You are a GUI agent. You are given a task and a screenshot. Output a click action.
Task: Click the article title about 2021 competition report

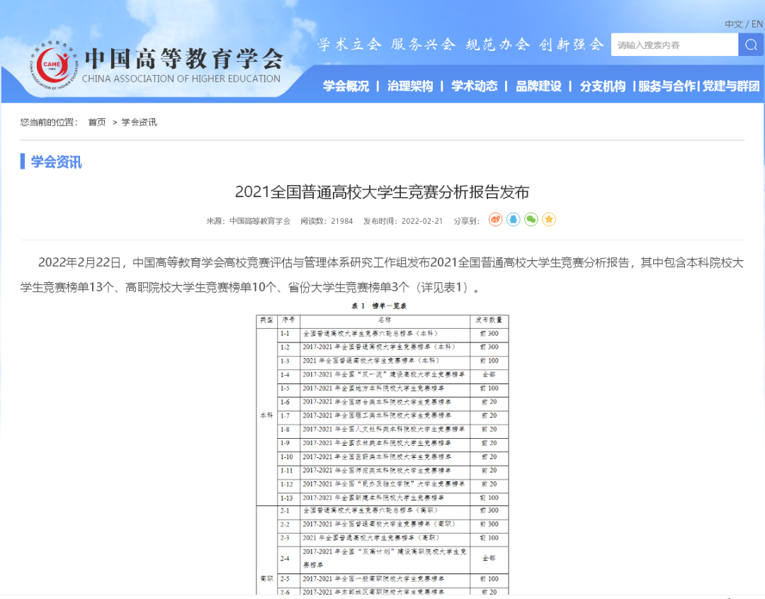click(x=382, y=191)
